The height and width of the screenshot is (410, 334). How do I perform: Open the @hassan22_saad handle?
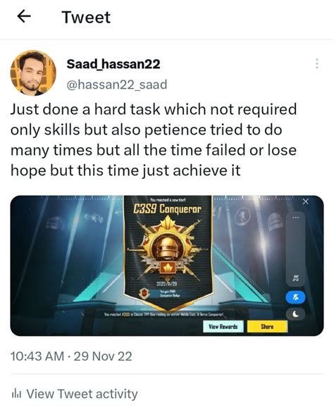pyautogui.click(x=117, y=85)
